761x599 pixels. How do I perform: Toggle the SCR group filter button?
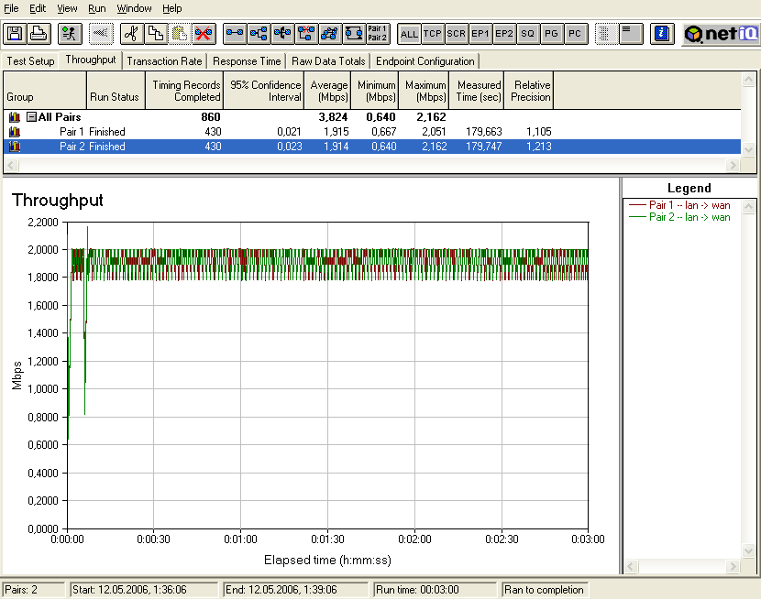[457, 34]
